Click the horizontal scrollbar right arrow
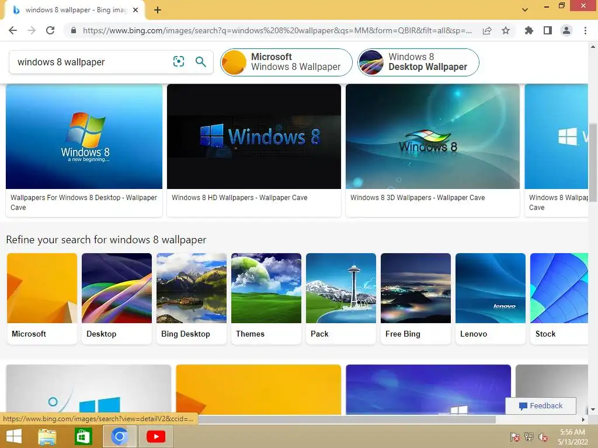Image resolution: width=598 pixels, height=448 pixels. coord(583,419)
